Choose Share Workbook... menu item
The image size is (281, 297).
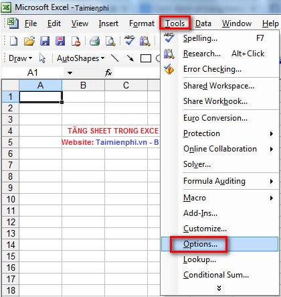point(219,101)
